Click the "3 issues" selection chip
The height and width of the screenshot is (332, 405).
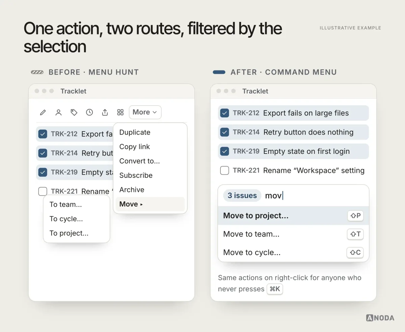click(242, 196)
